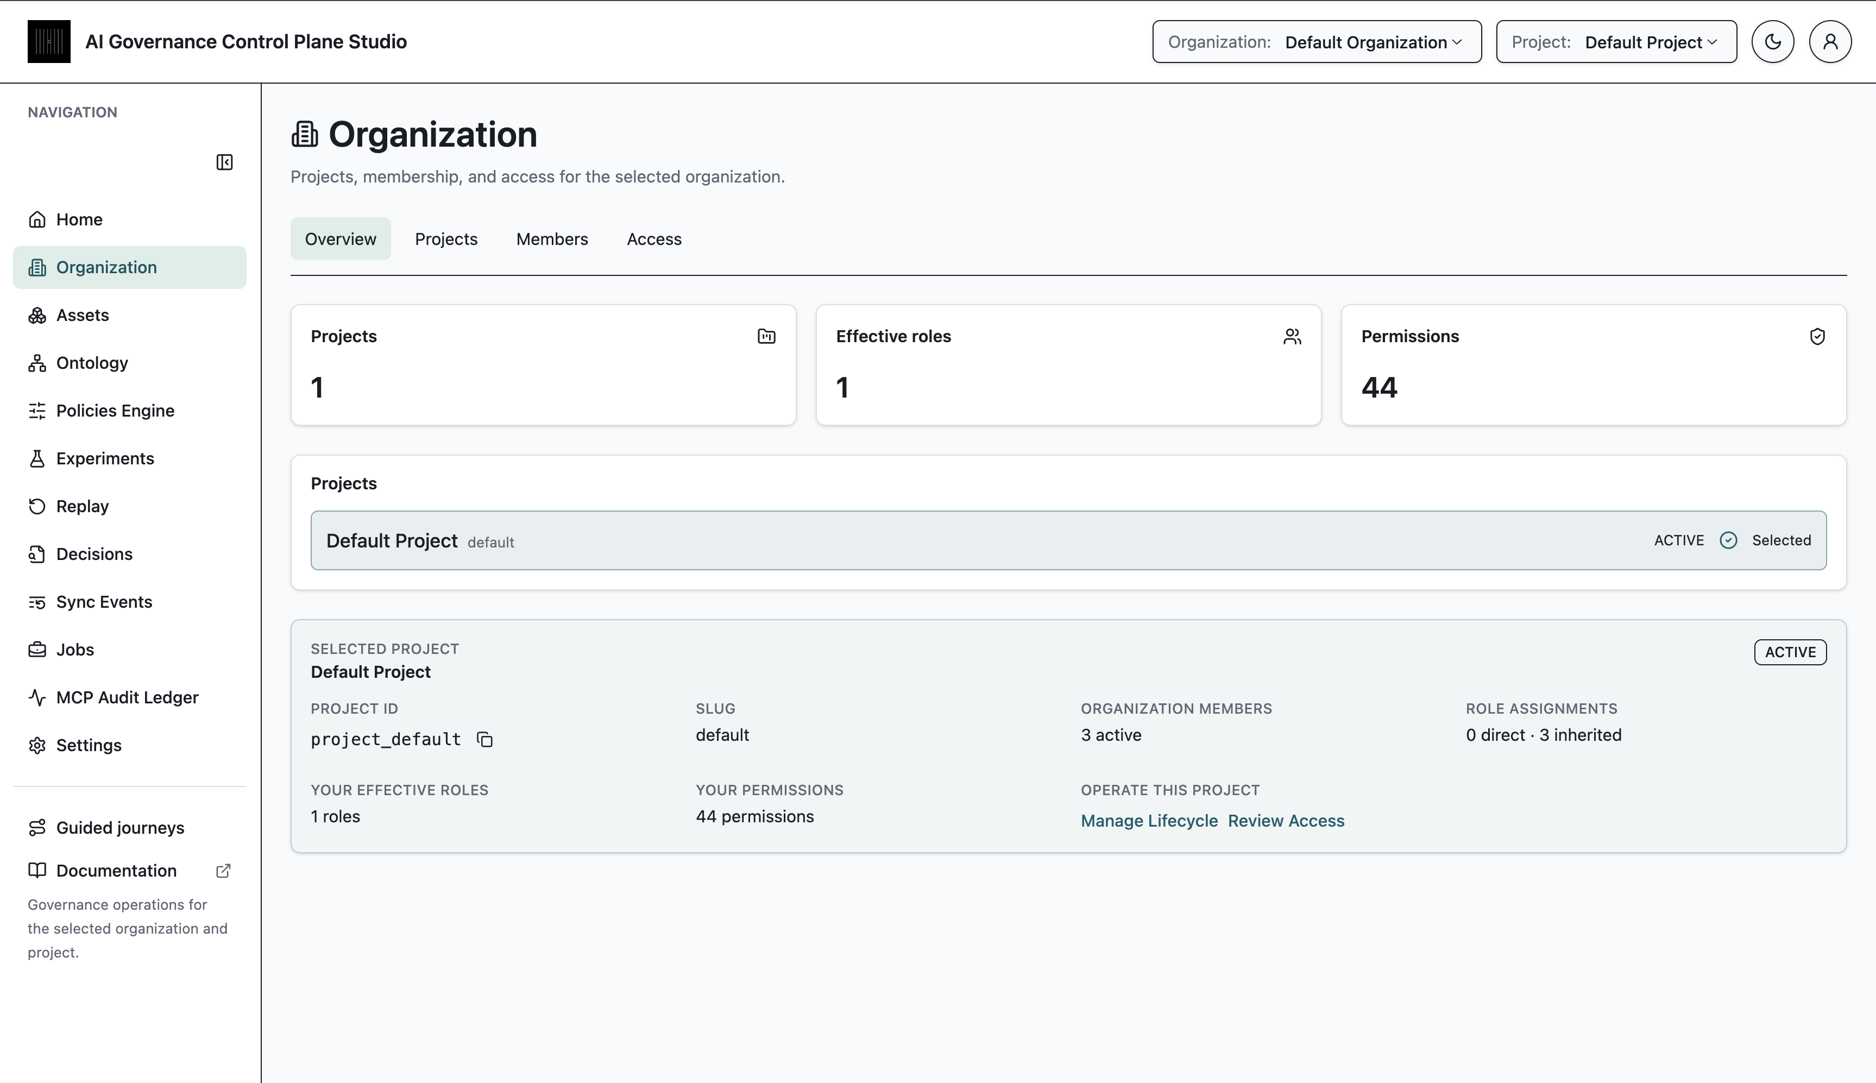Click the MCP Audit Ledger activity icon
Screen dimensions: 1876x1083
click(x=37, y=698)
